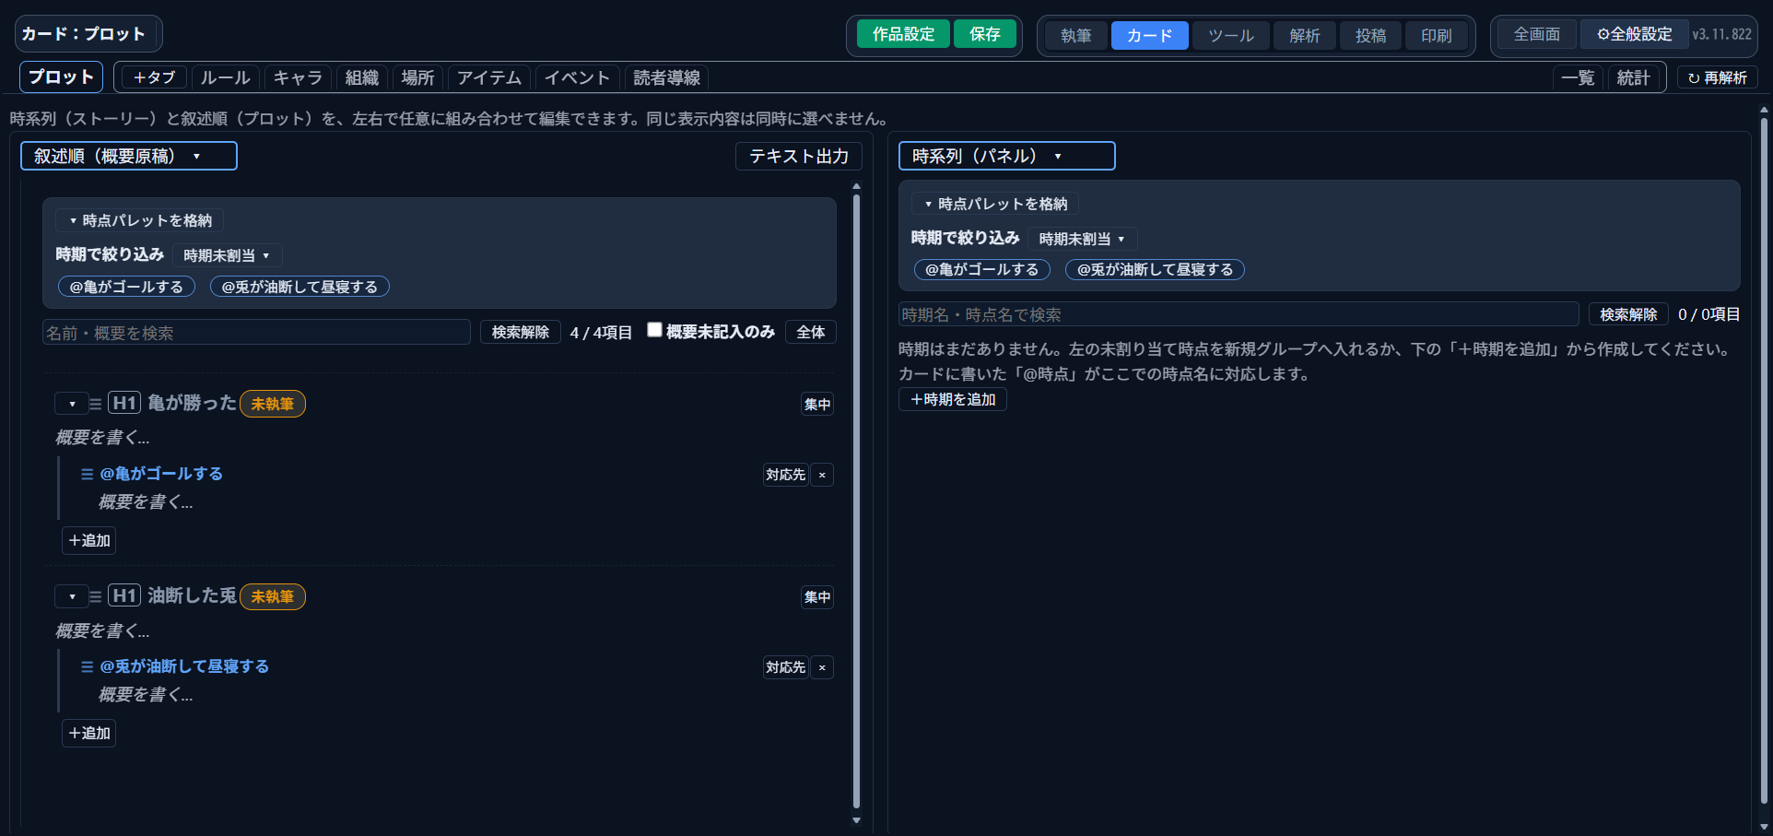Click 集中 button on 亀が勝った
Viewport: 1773px width, 836px height.
tap(817, 404)
